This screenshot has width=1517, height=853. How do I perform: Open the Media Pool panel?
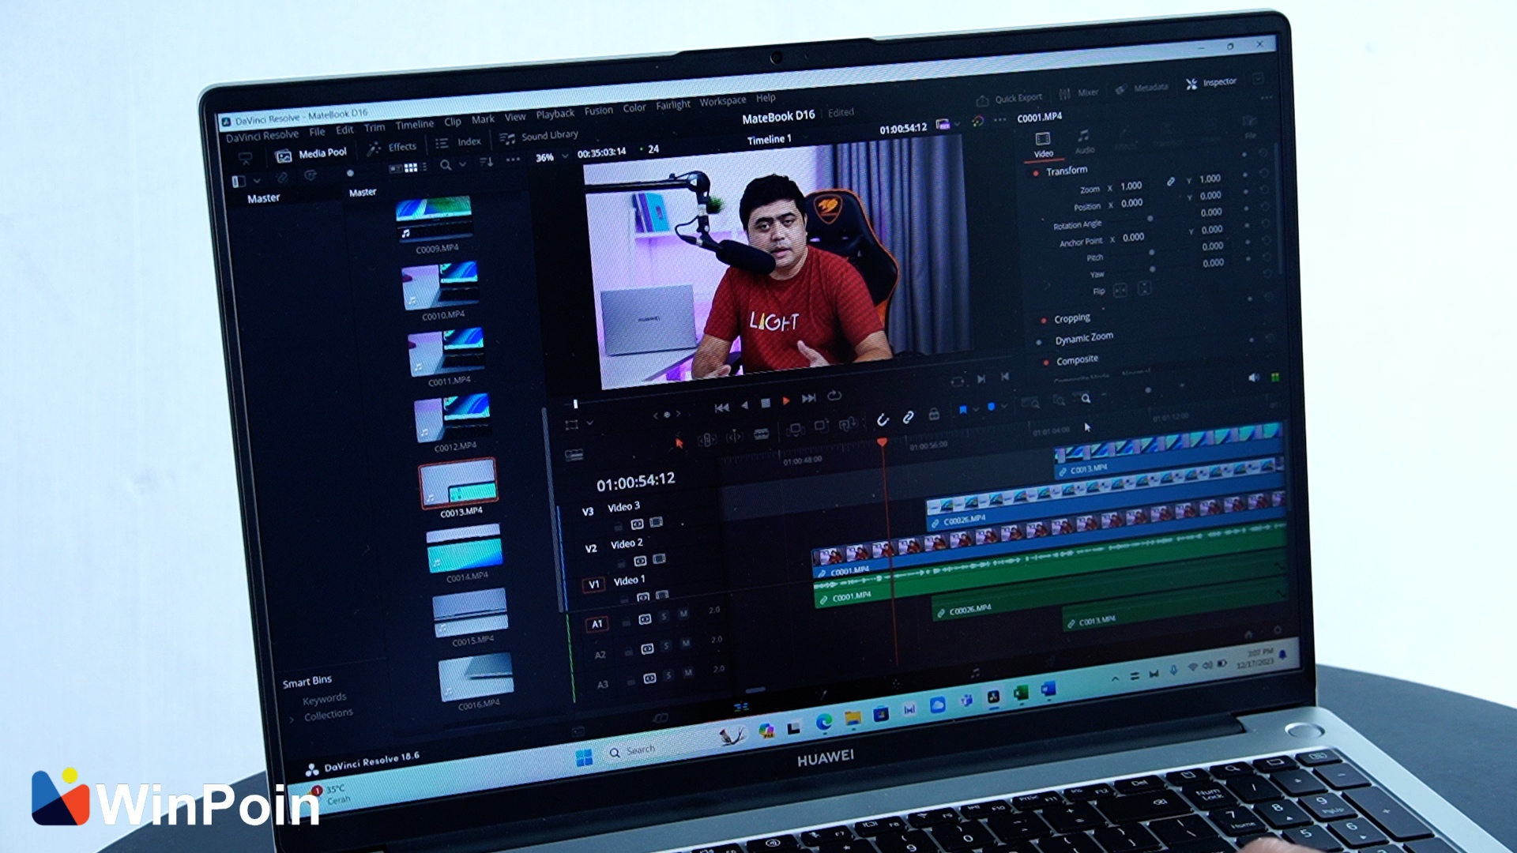tap(311, 154)
